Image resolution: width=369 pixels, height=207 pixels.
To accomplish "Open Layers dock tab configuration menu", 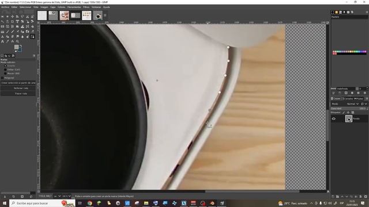I will (367, 98).
